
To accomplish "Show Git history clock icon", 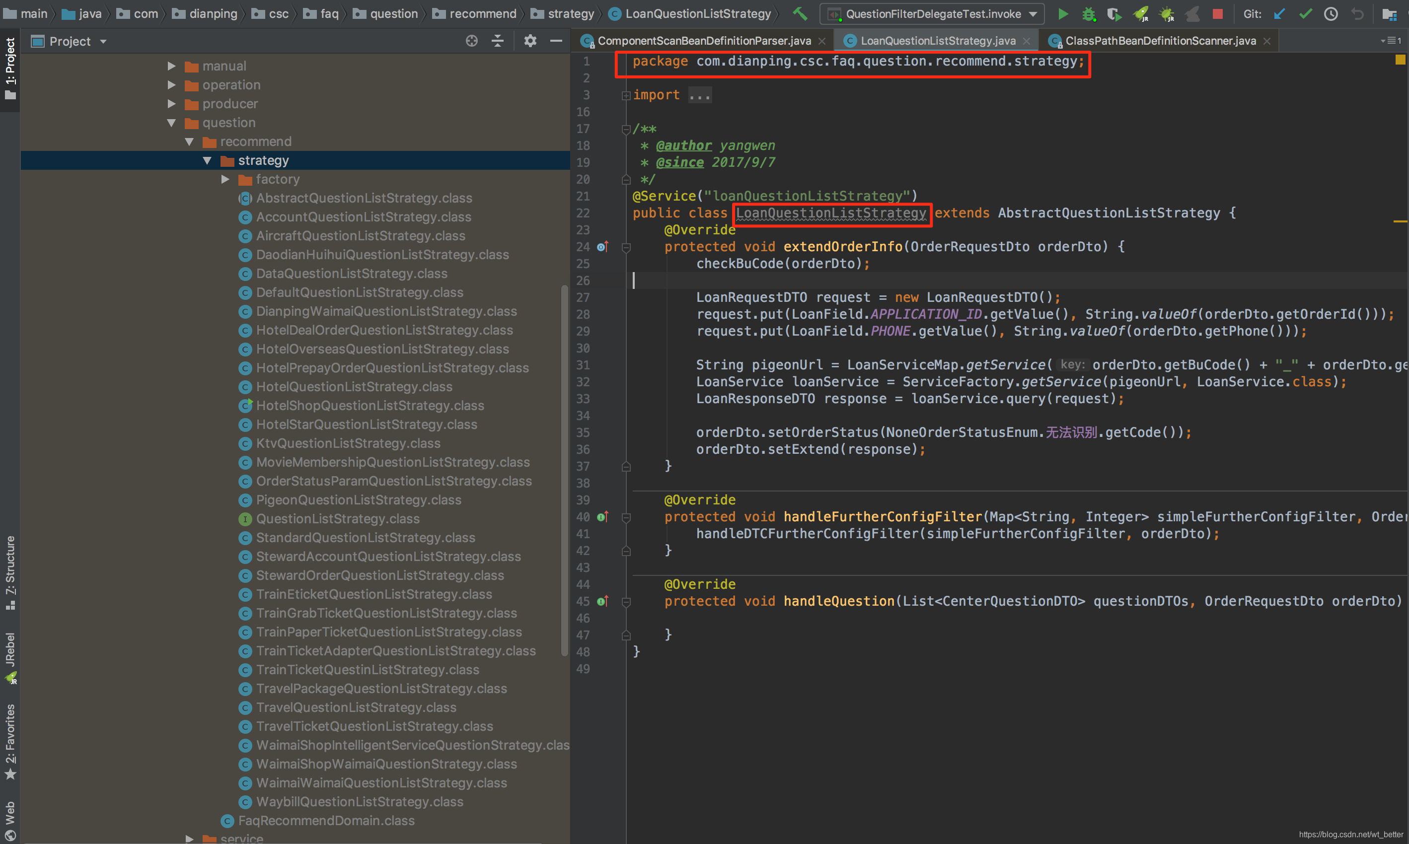I will [x=1331, y=13].
